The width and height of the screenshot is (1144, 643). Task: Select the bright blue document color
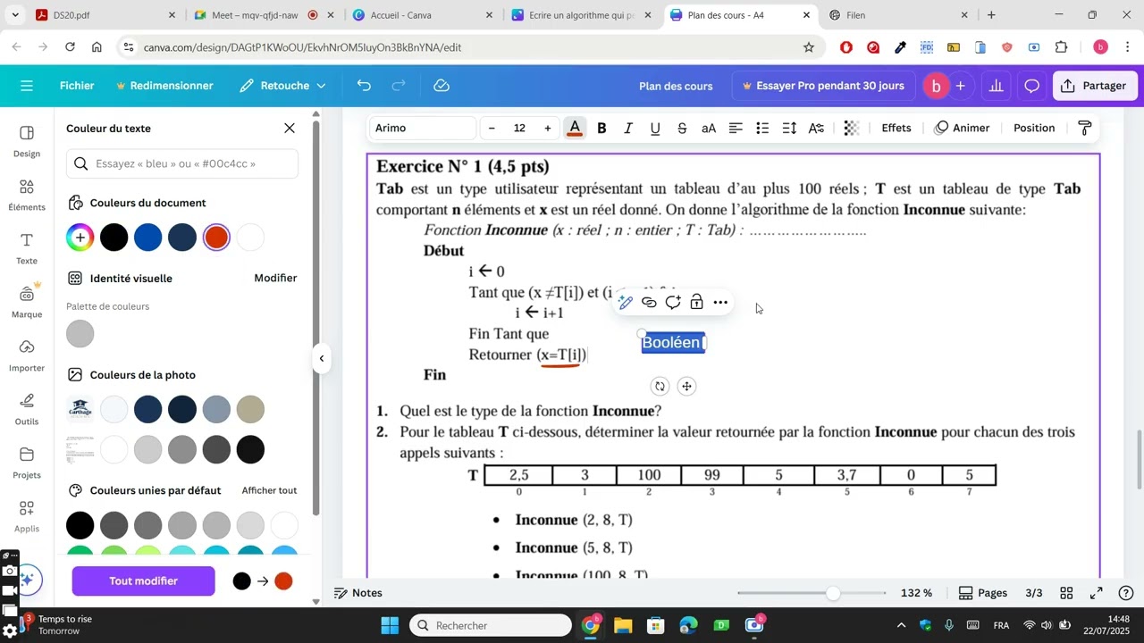pos(148,238)
